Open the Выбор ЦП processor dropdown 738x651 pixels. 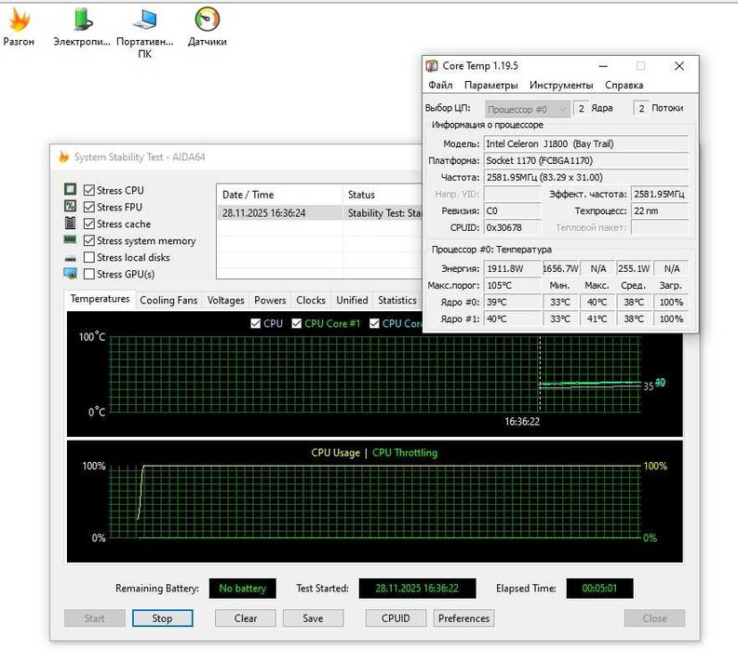[527, 109]
